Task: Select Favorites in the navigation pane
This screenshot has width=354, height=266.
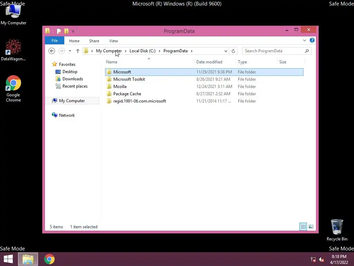Action: tap(67, 64)
